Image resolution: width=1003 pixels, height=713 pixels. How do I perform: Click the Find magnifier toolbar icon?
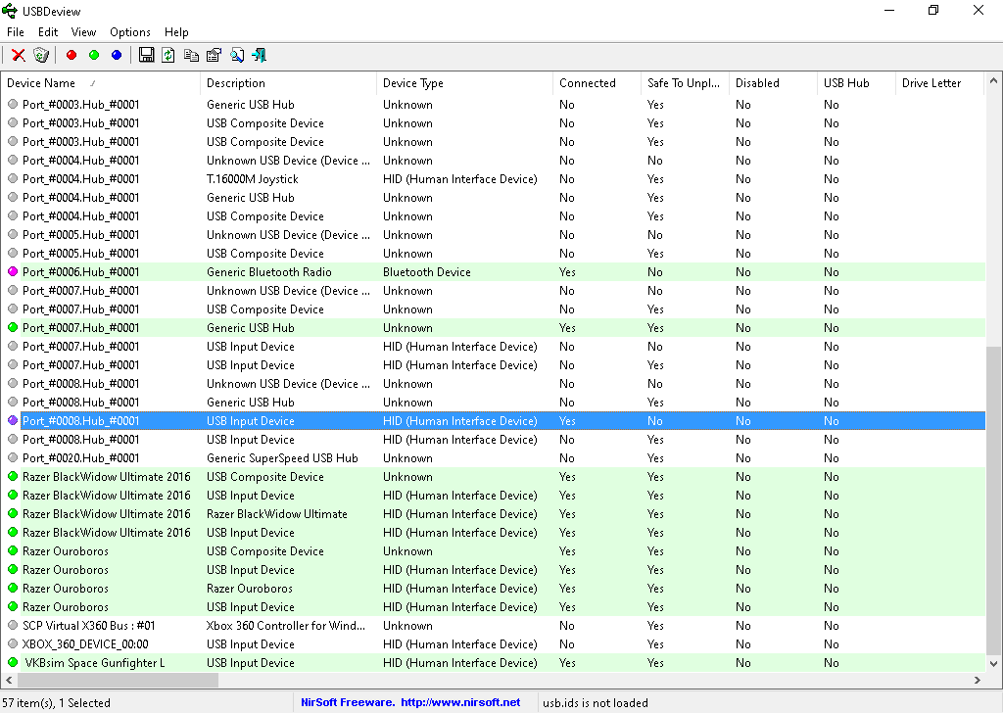[237, 56]
